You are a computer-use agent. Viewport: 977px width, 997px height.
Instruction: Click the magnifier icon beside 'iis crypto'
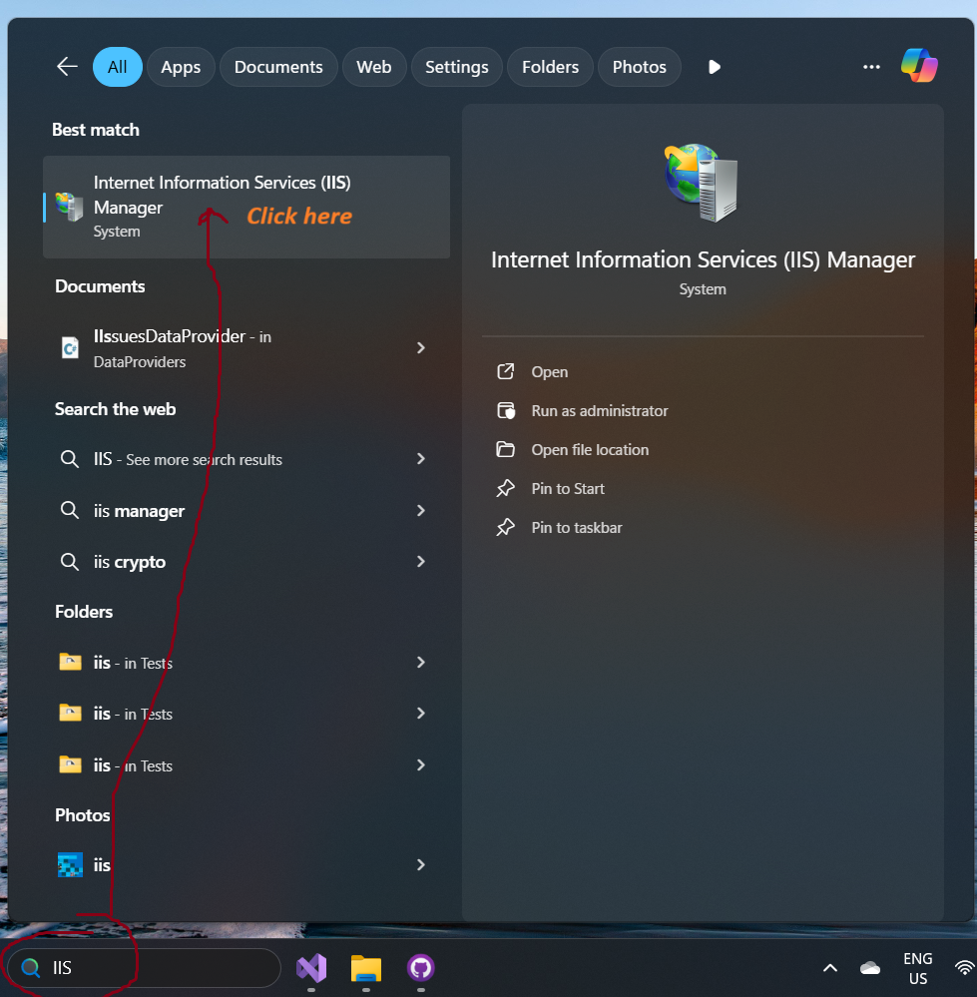tap(69, 562)
